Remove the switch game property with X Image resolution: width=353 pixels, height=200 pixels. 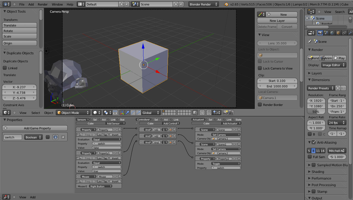pyautogui.click(x=63, y=137)
